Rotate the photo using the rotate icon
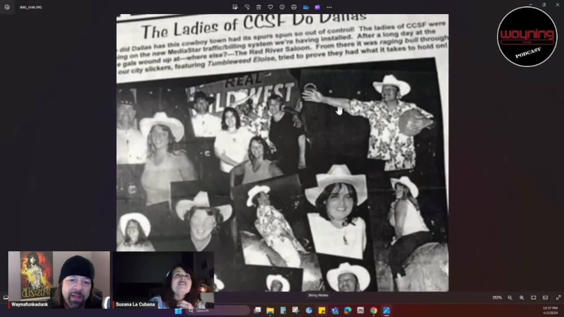 [x=247, y=7]
